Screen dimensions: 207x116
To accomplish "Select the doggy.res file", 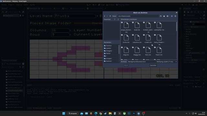I will 137,51.
